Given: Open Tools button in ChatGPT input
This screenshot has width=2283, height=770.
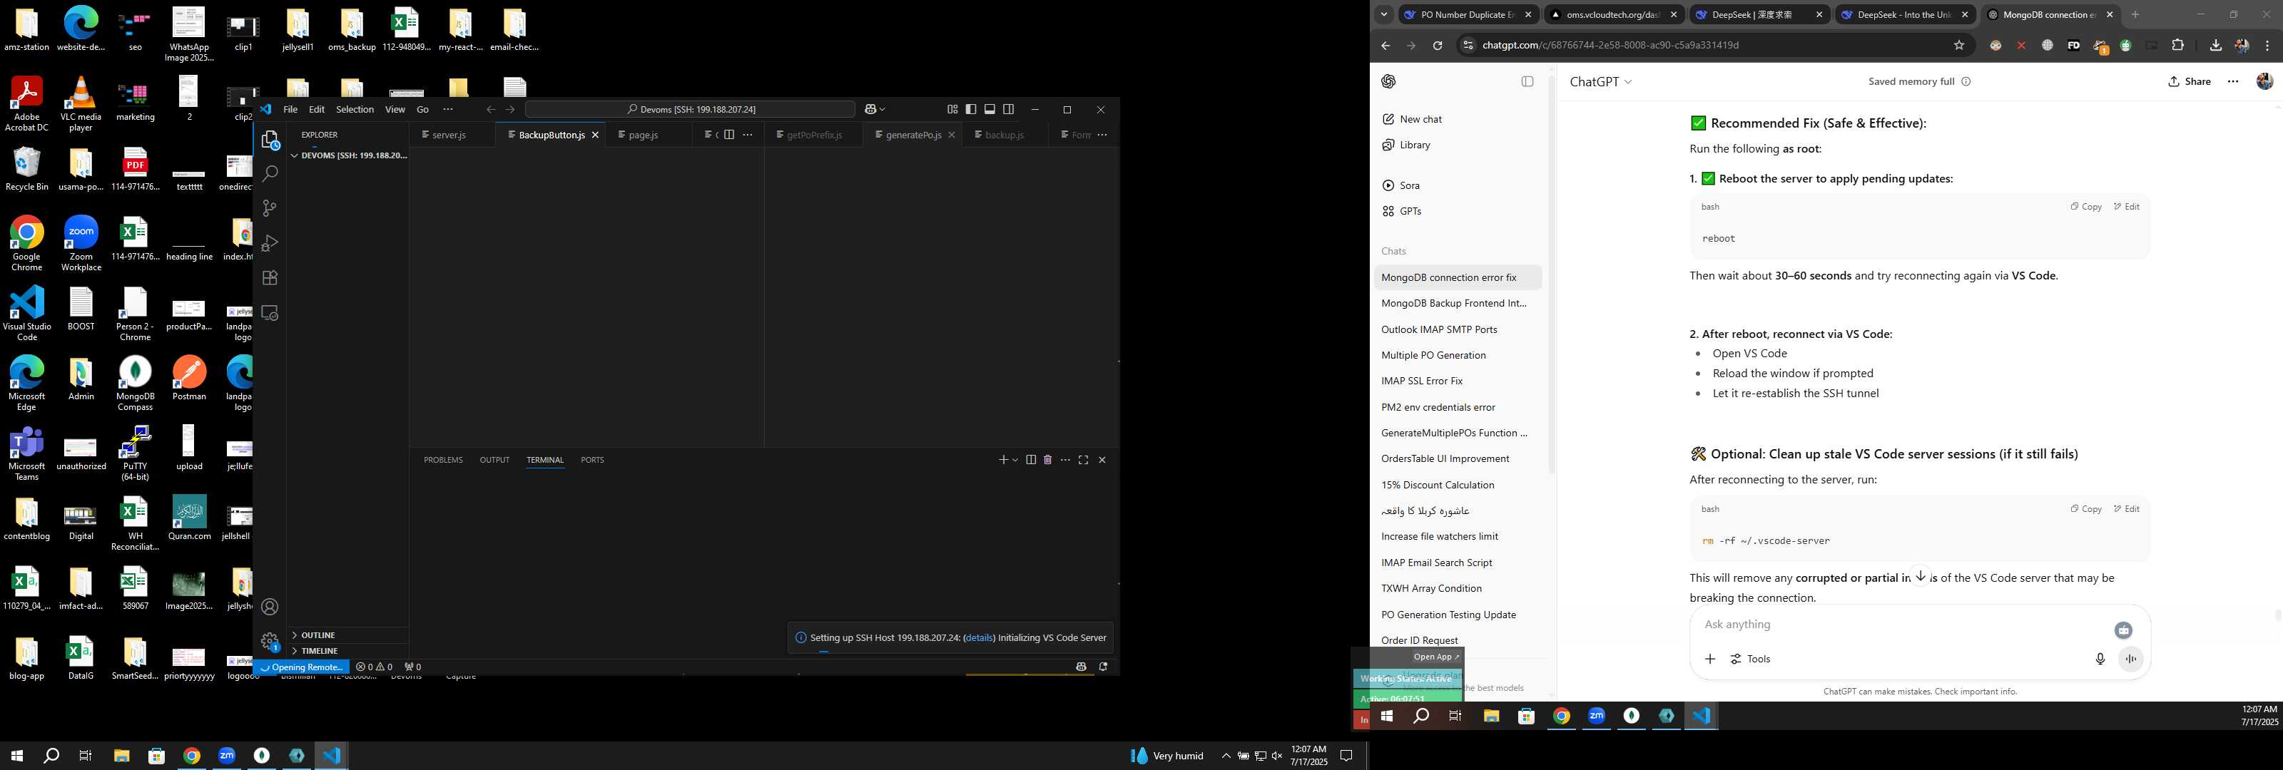Looking at the screenshot, I should pos(1750,659).
